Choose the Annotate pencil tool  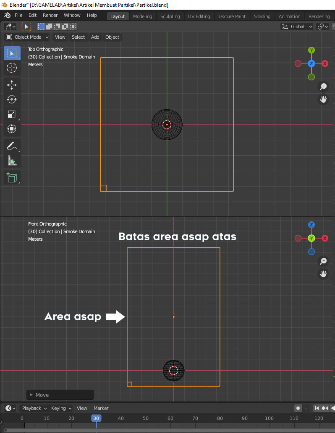(12, 146)
